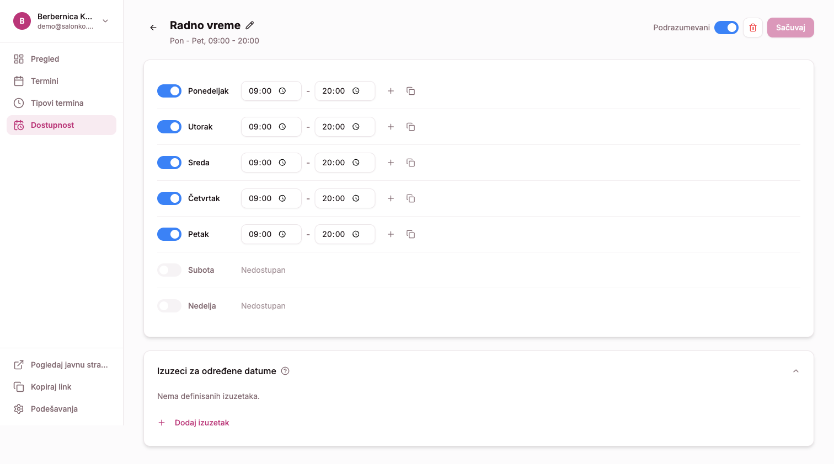834x464 pixels.
Task: Add a time slot for Ponedeljak
Action: click(x=391, y=91)
